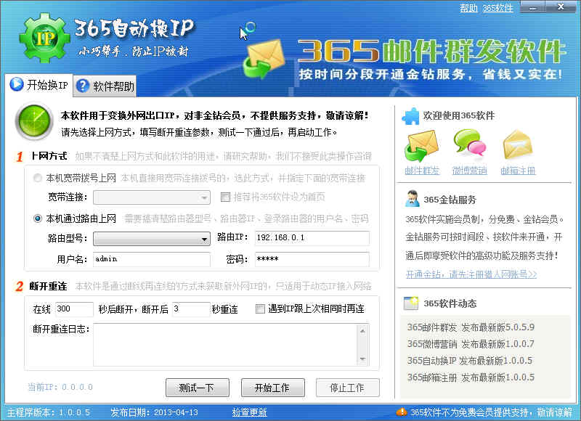Open the 宽带连接 dropdown
The width and height of the screenshot is (581, 421).
click(x=152, y=197)
